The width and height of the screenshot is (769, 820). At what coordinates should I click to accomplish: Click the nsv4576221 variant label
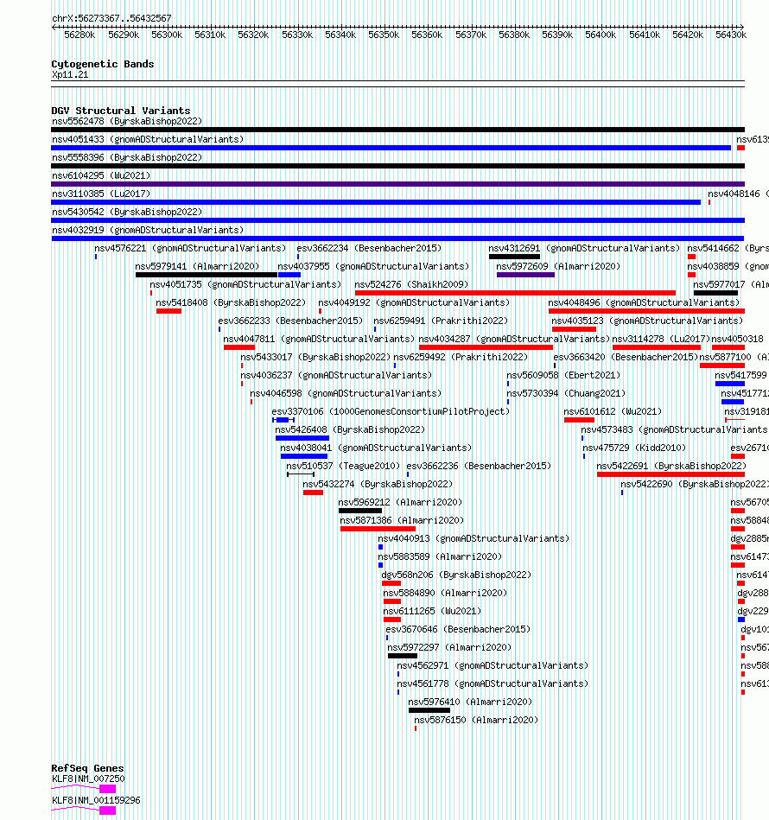pos(190,248)
